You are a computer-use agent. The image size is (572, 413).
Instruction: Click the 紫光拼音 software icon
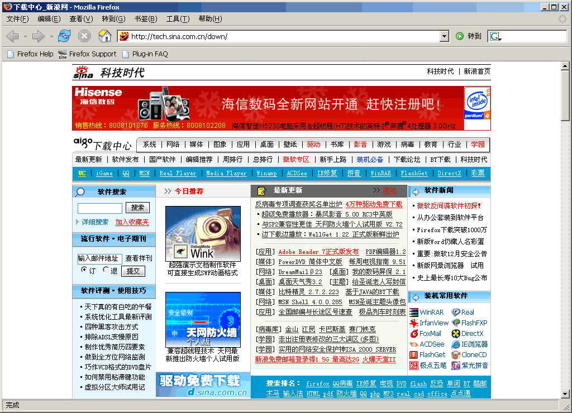point(456,365)
